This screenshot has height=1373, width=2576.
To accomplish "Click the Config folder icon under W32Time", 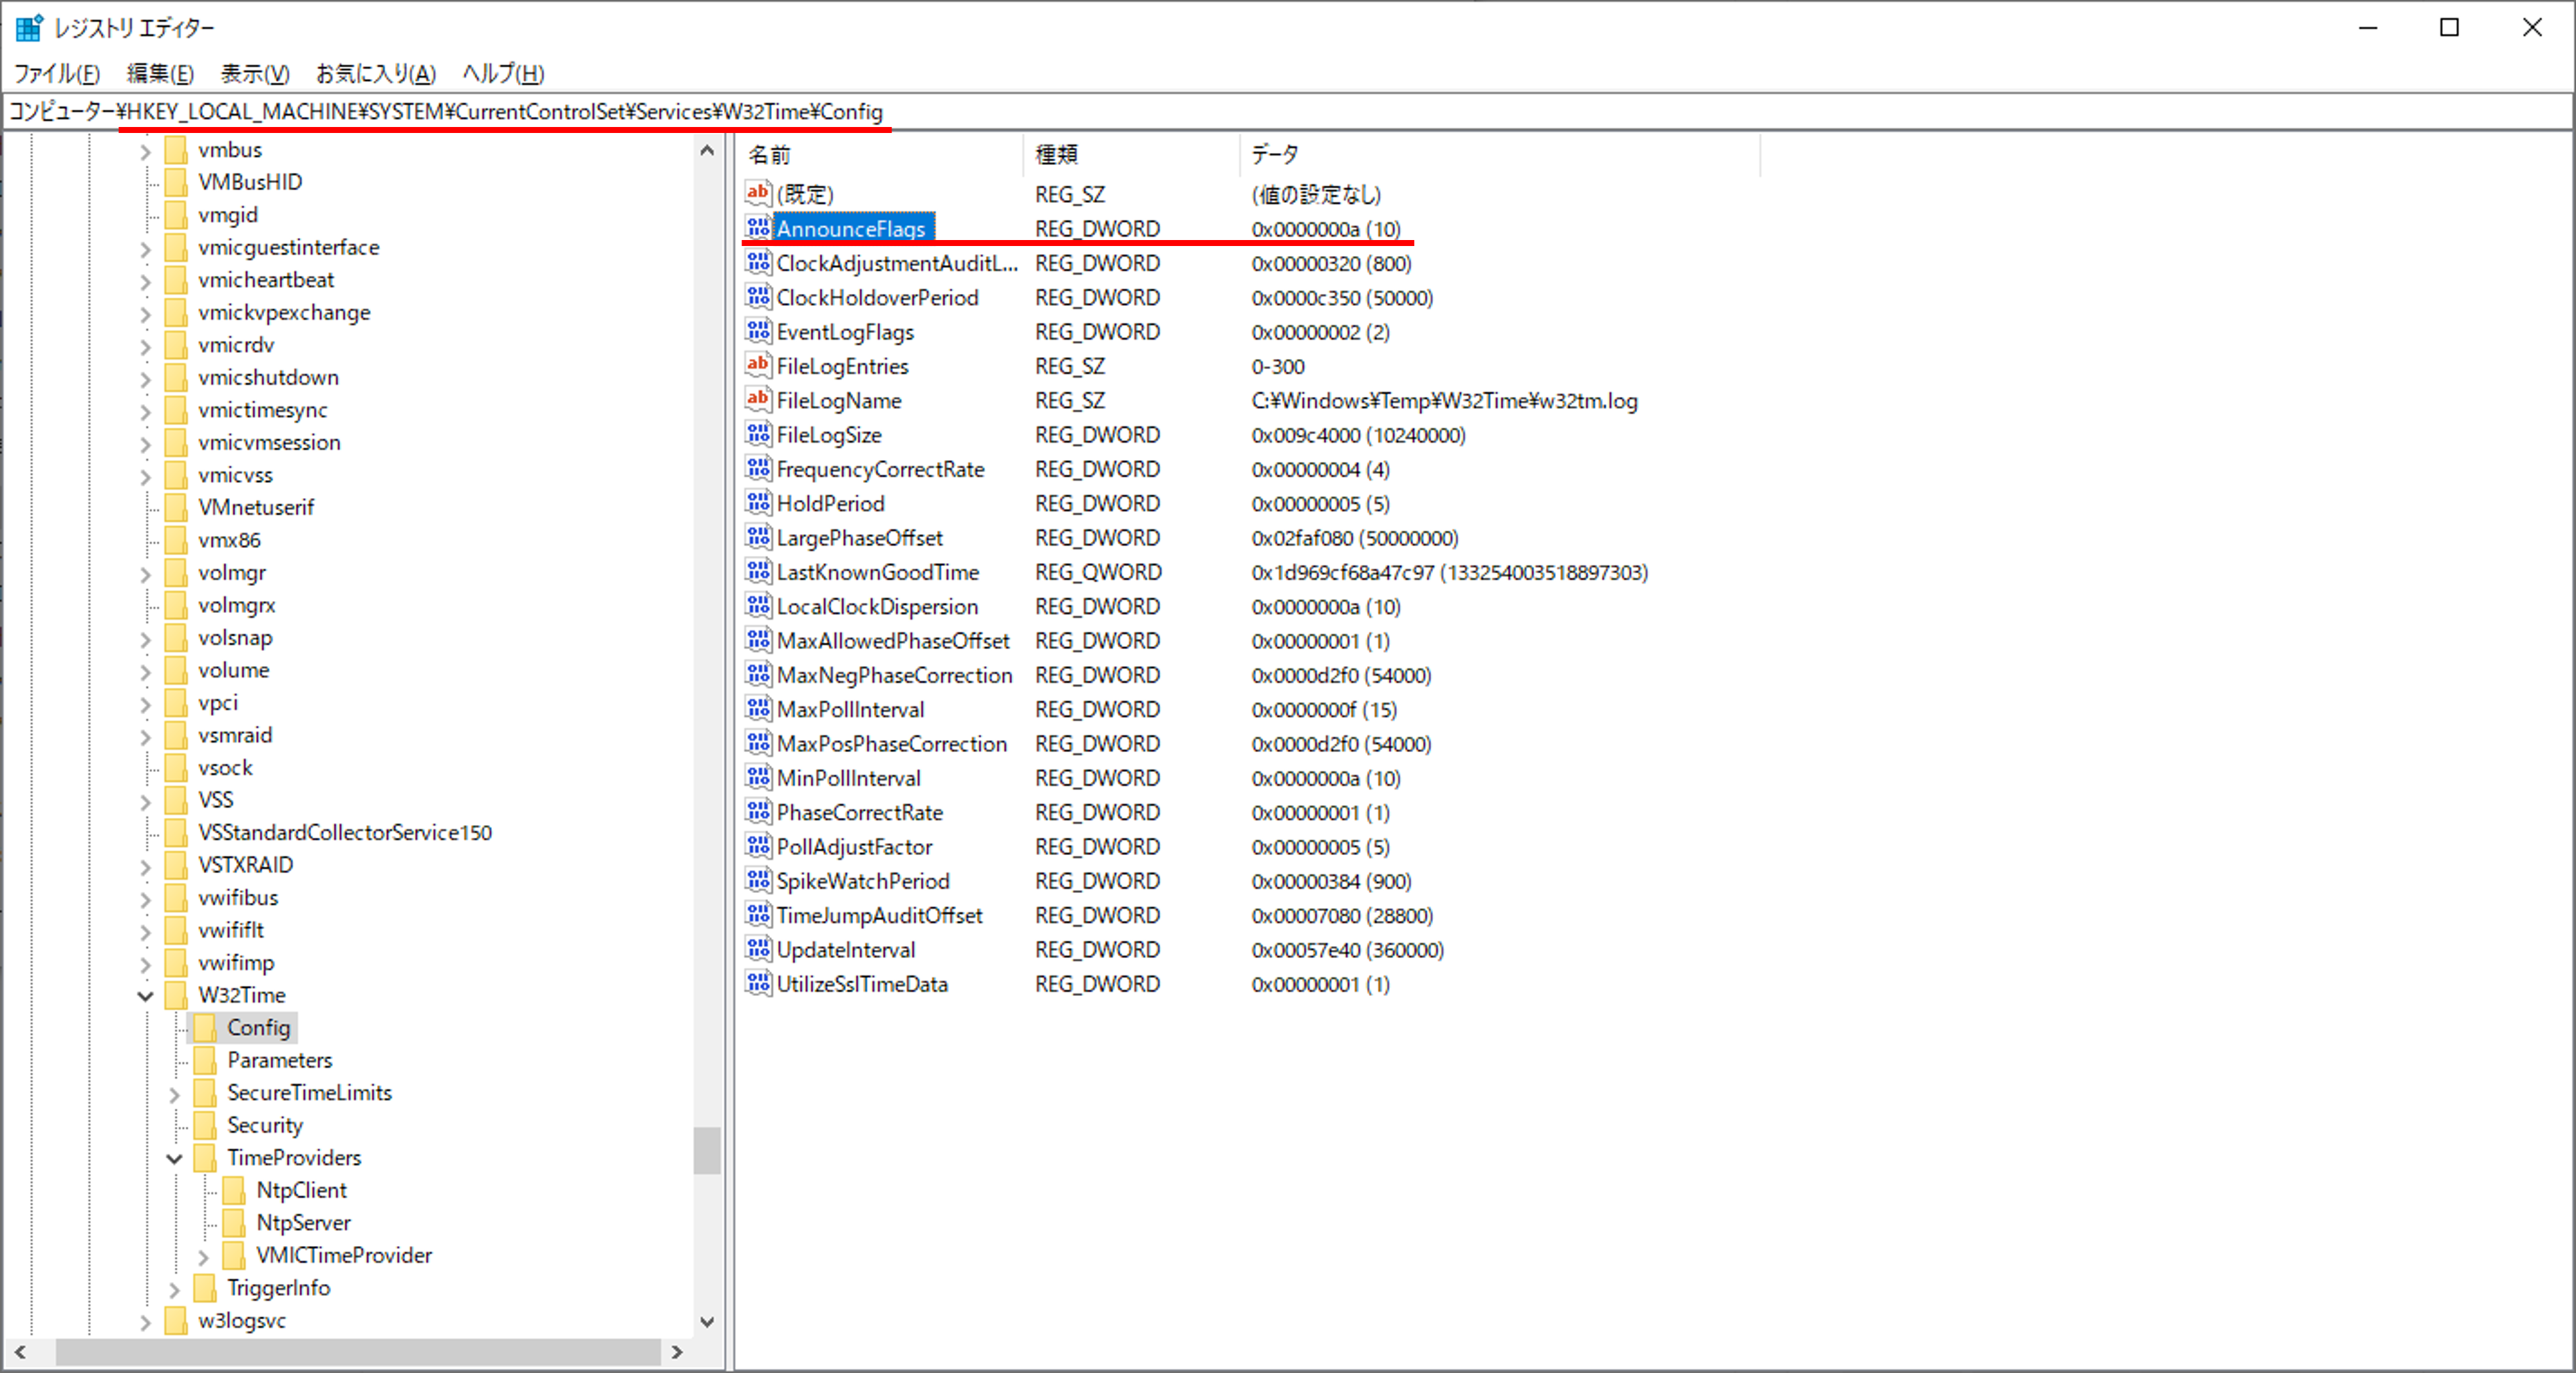I will tap(206, 1027).
